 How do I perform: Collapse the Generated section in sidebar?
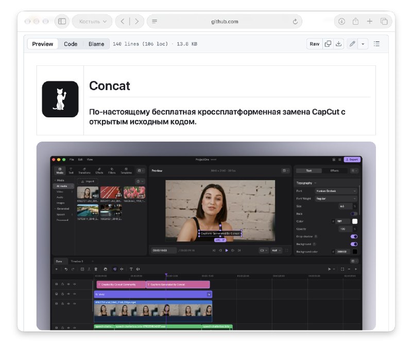click(x=56, y=208)
